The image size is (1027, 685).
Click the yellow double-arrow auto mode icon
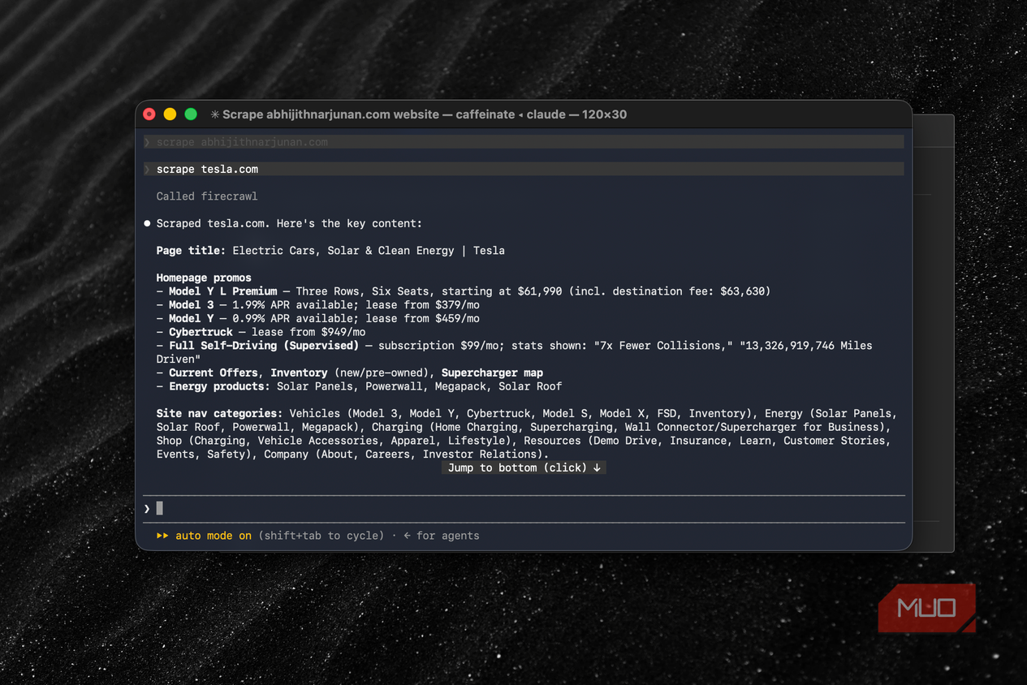pos(162,536)
